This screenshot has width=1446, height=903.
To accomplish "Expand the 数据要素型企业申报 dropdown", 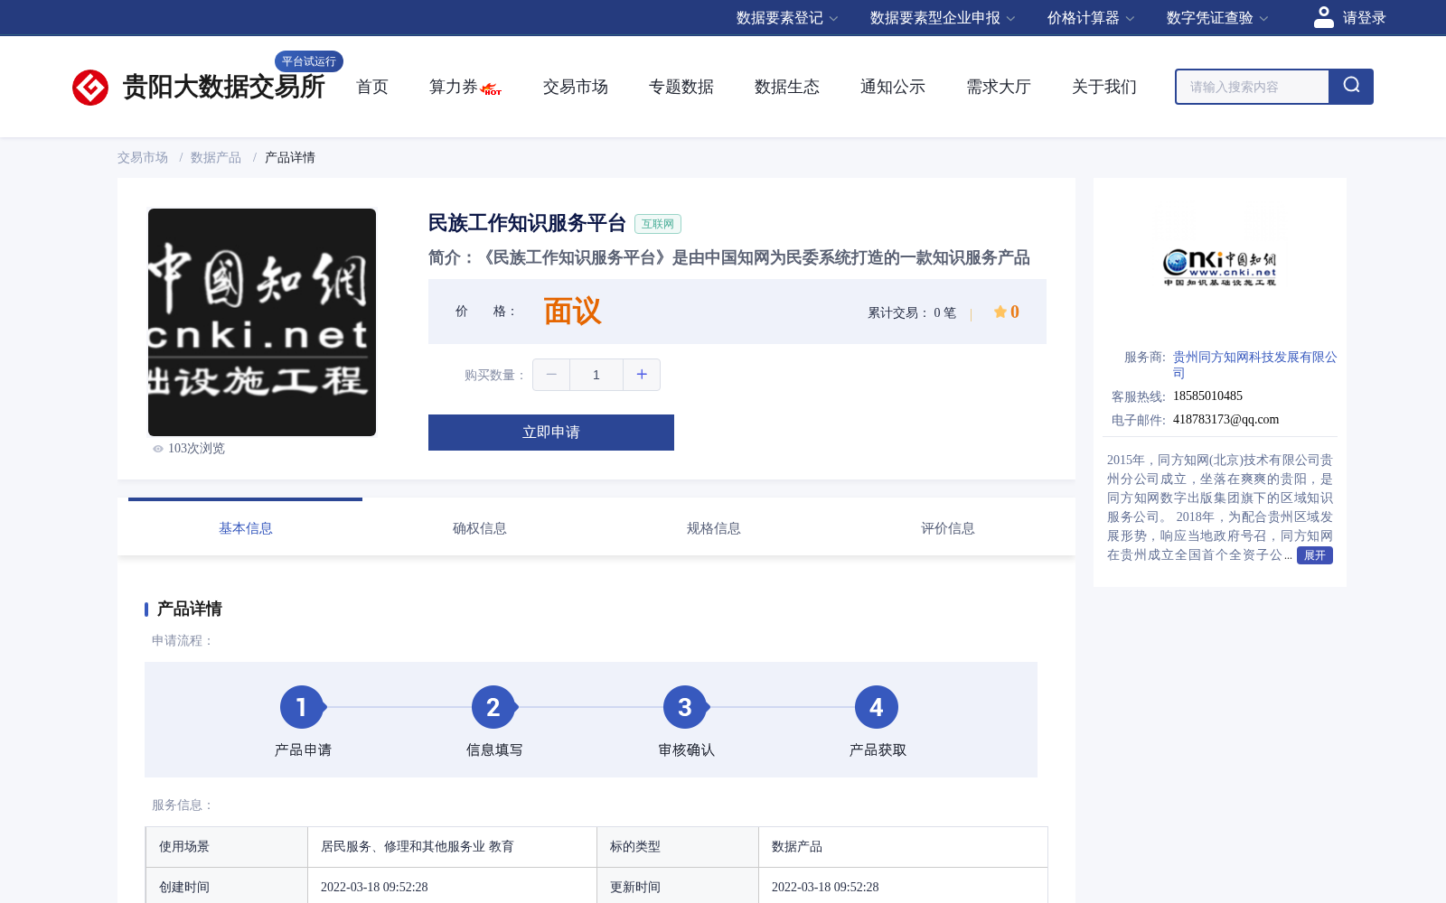I will coord(943,18).
